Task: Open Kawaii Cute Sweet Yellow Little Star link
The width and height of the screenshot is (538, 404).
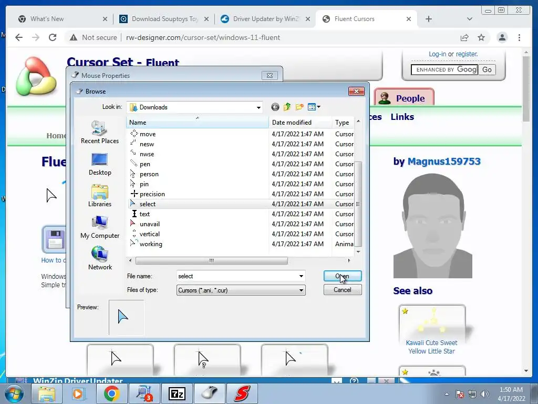Action: 432,347
